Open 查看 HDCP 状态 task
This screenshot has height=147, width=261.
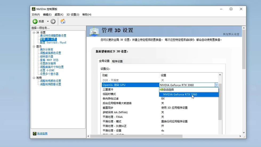pyautogui.click(x=49, y=60)
